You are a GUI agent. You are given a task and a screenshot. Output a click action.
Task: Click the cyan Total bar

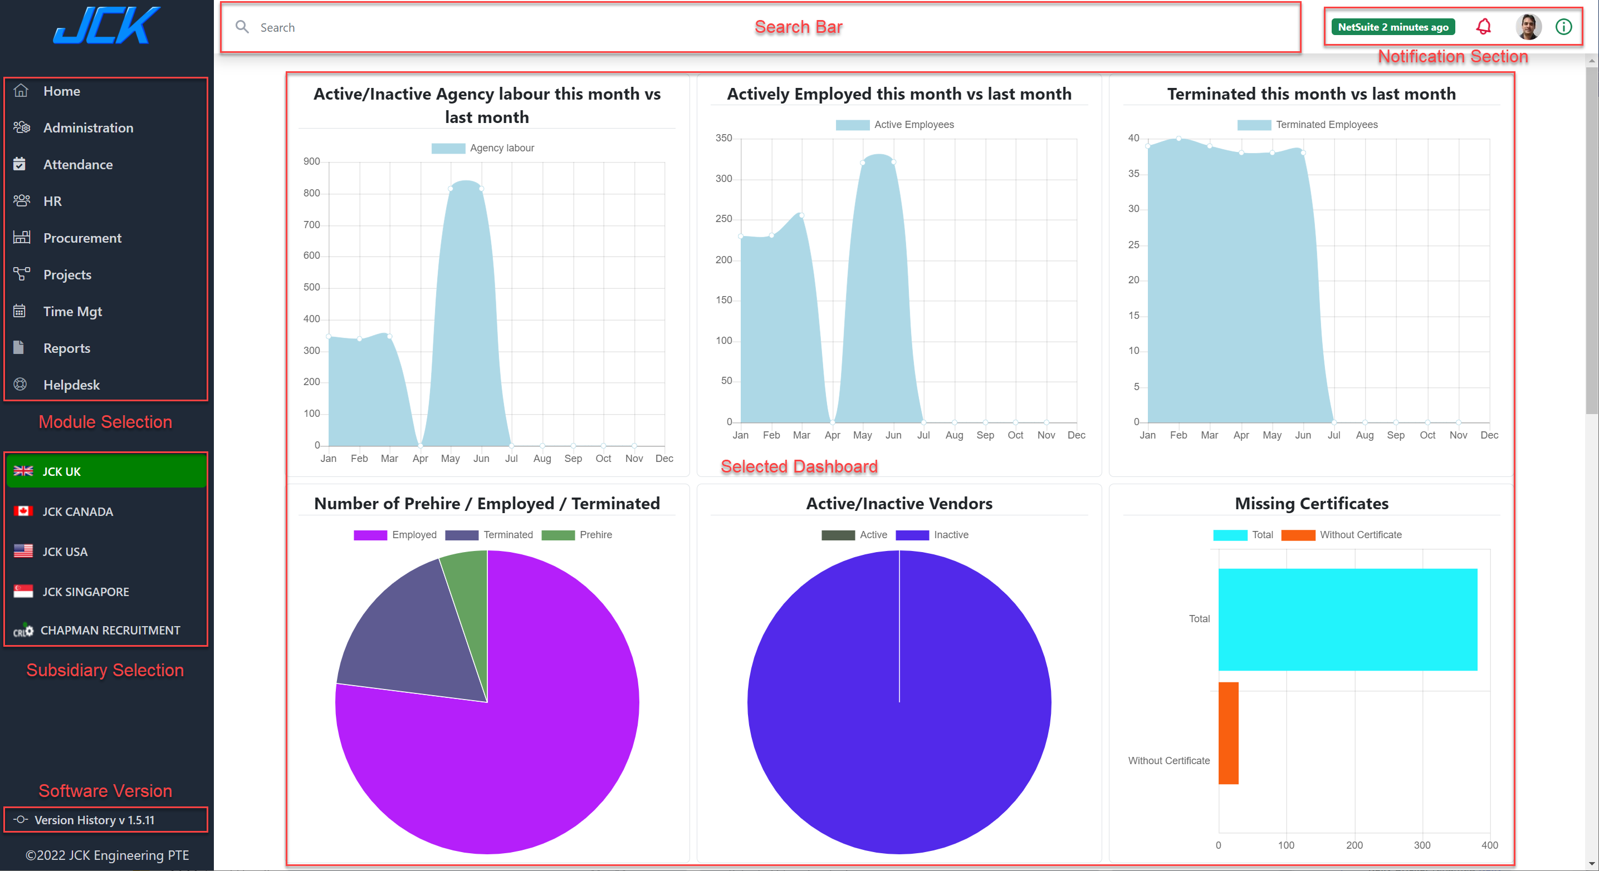1348,619
